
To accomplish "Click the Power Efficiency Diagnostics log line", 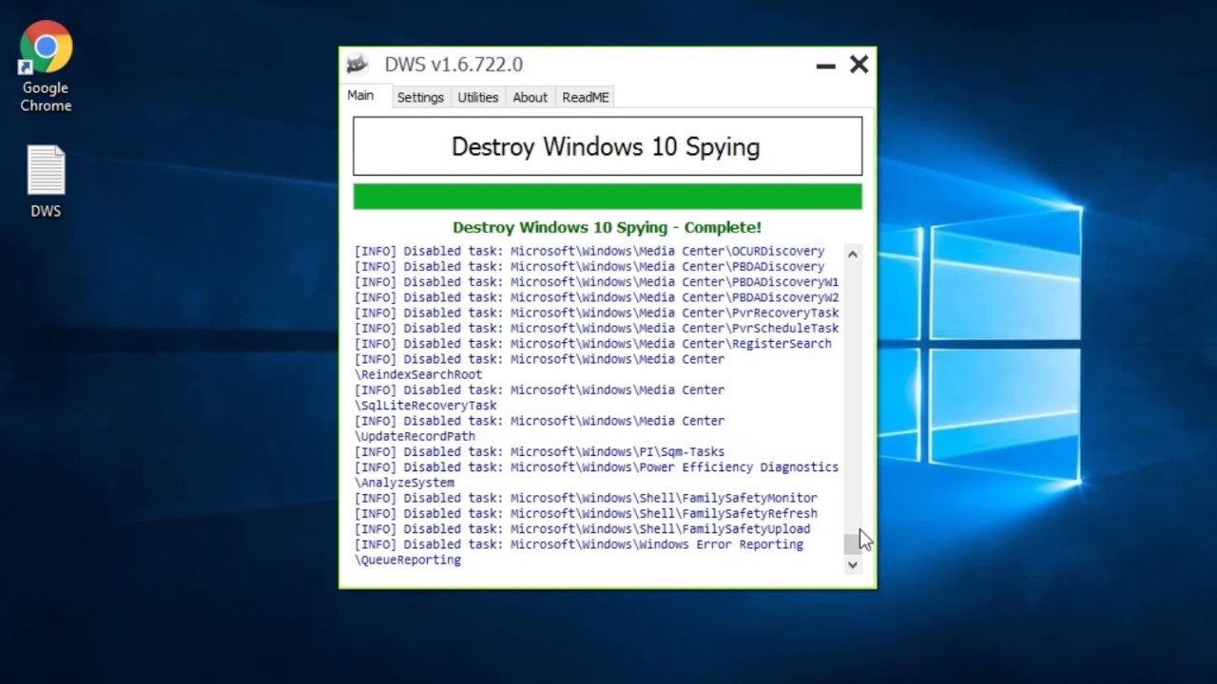I will point(597,467).
